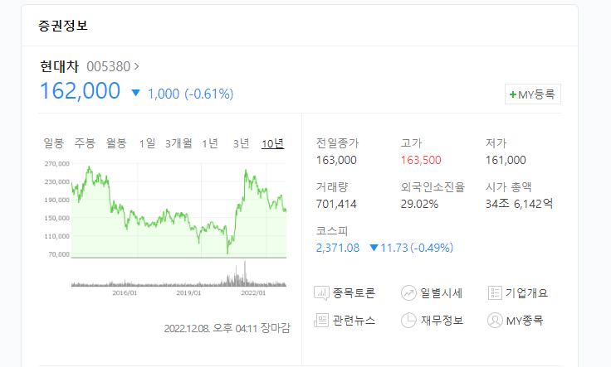Select the 3년 chart range
This screenshot has height=367, width=611.
(x=242, y=143)
